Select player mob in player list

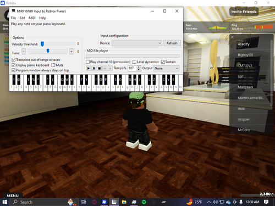[241, 109]
